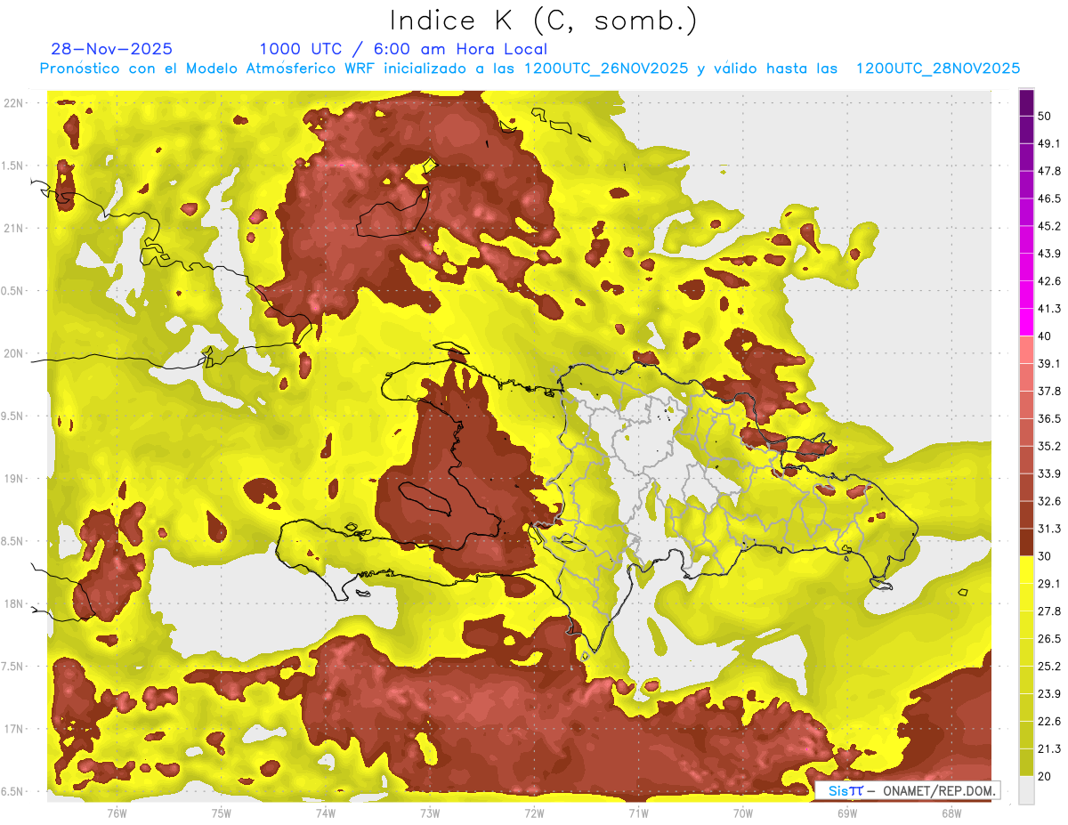The width and height of the screenshot is (1068, 825).
Task: Click the light gray swatch below 20
Action: point(1026,790)
